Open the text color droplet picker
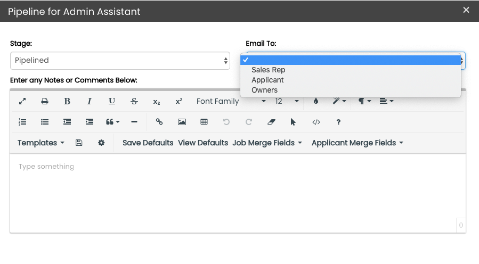 pyautogui.click(x=315, y=101)
